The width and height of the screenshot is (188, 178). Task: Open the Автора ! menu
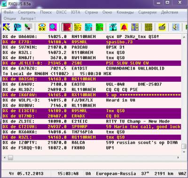(x=28, y=18)
